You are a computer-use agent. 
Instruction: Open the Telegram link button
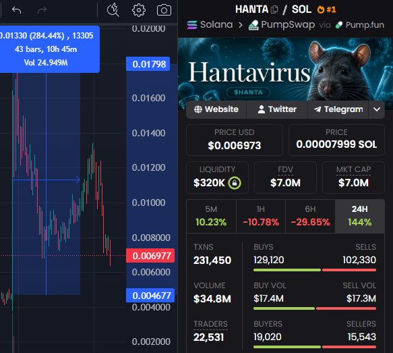coord(338,109)
